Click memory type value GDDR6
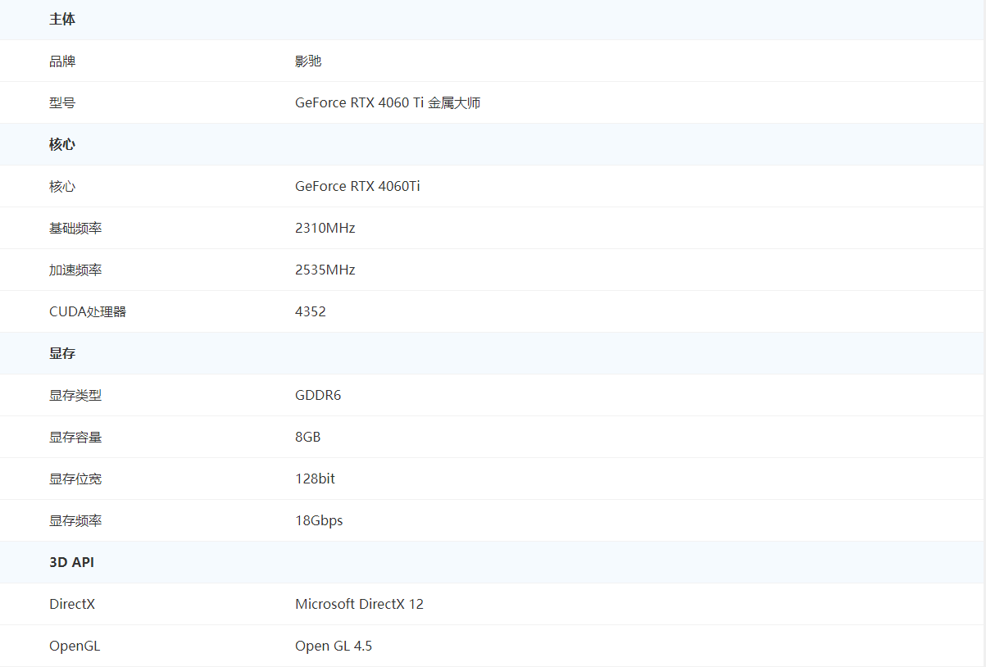 318,395
